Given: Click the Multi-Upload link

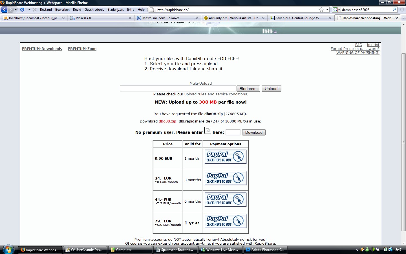Looking at the screenshot, I should (x=200, y=84).
